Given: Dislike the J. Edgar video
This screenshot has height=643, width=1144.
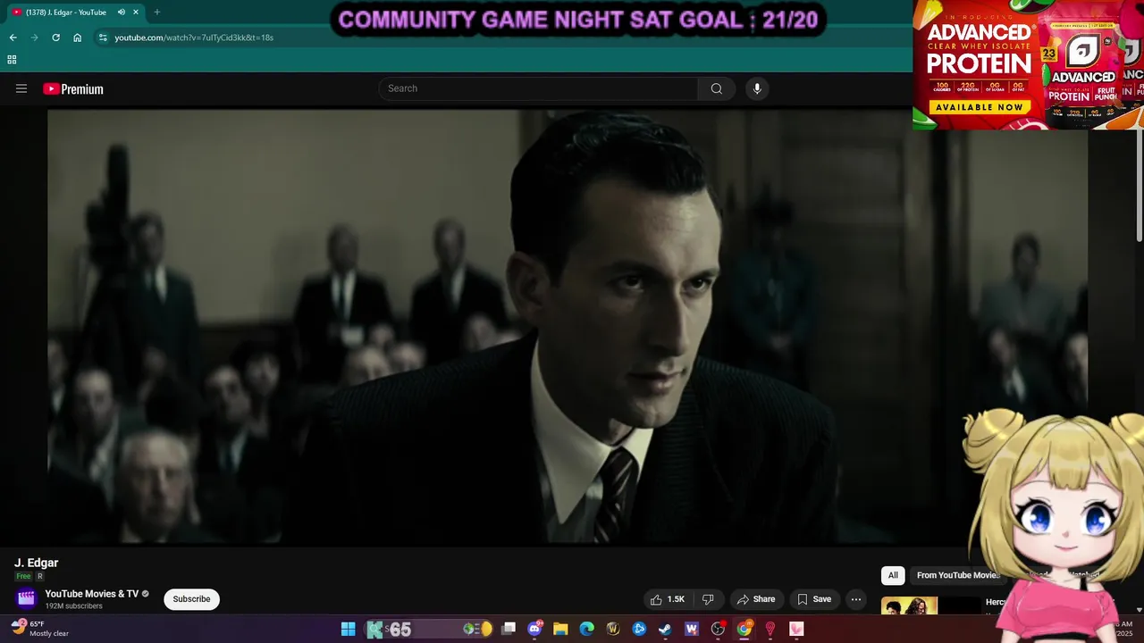Looking at the screenshot, I should coord(707,599).
